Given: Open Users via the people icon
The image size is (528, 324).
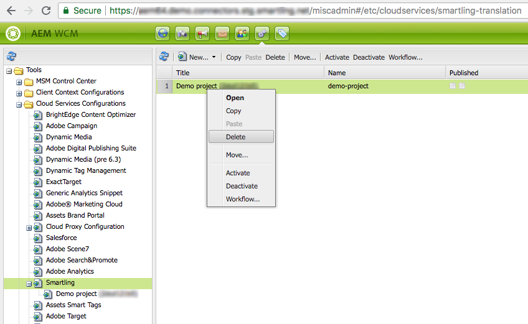Looking at the screenshot, I should tap(242, 34).
